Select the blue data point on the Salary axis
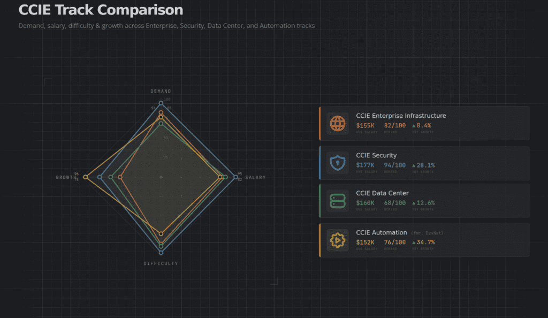This screenshot has width=548, height=318. click(x=235, y=177)
